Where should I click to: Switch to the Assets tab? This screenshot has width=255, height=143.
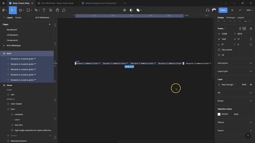18,17
